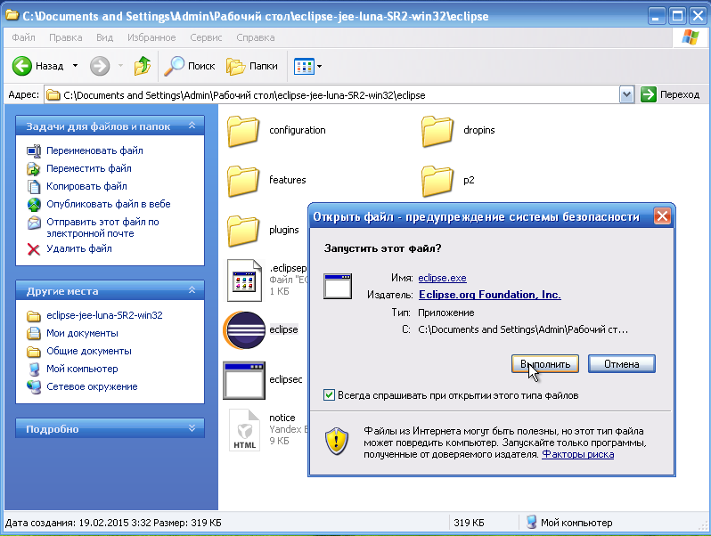
Task: Click the Дата создания status bar text
Action: click(113, 523)
